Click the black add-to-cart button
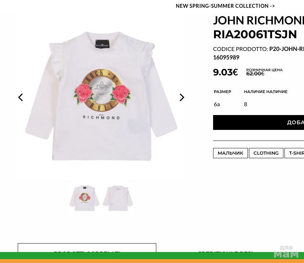The image size is (304, 263). pyautogui.click(x=259, y=122)
